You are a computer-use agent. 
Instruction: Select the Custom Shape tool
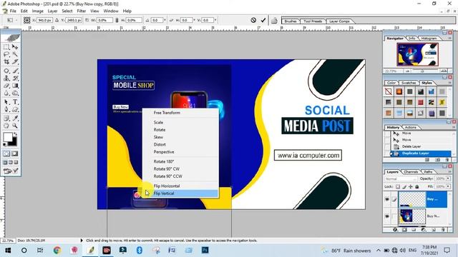click(x=15, y=109)
